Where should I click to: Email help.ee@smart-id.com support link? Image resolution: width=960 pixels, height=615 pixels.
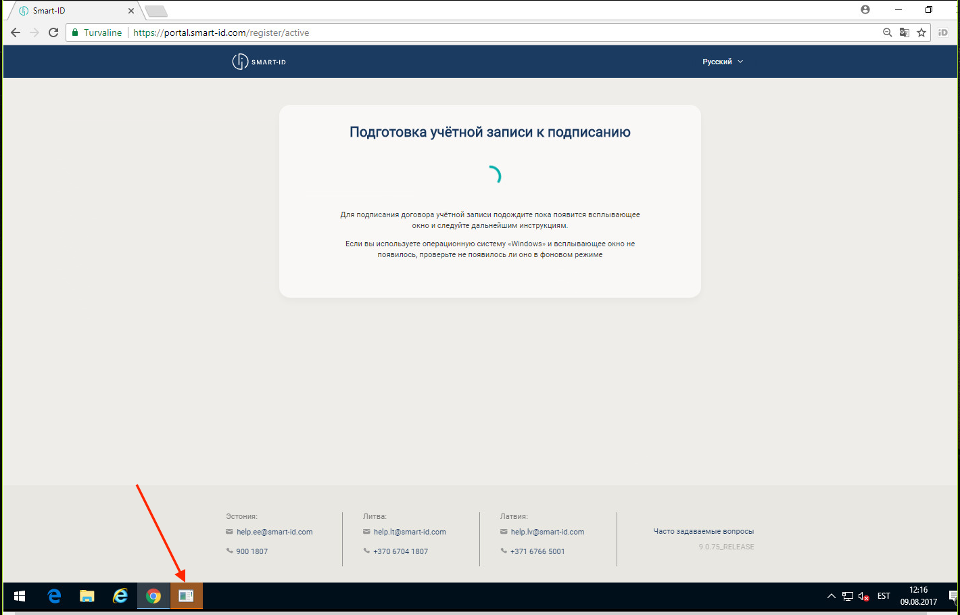(x=274, y=532)
